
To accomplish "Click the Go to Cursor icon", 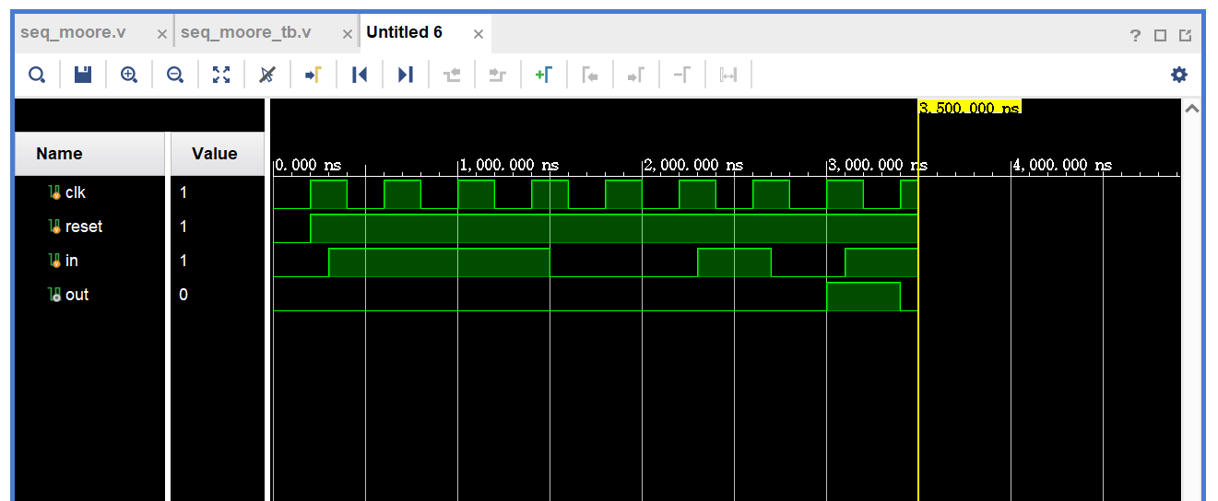I will pyautogui.click(x=313, y=75).
